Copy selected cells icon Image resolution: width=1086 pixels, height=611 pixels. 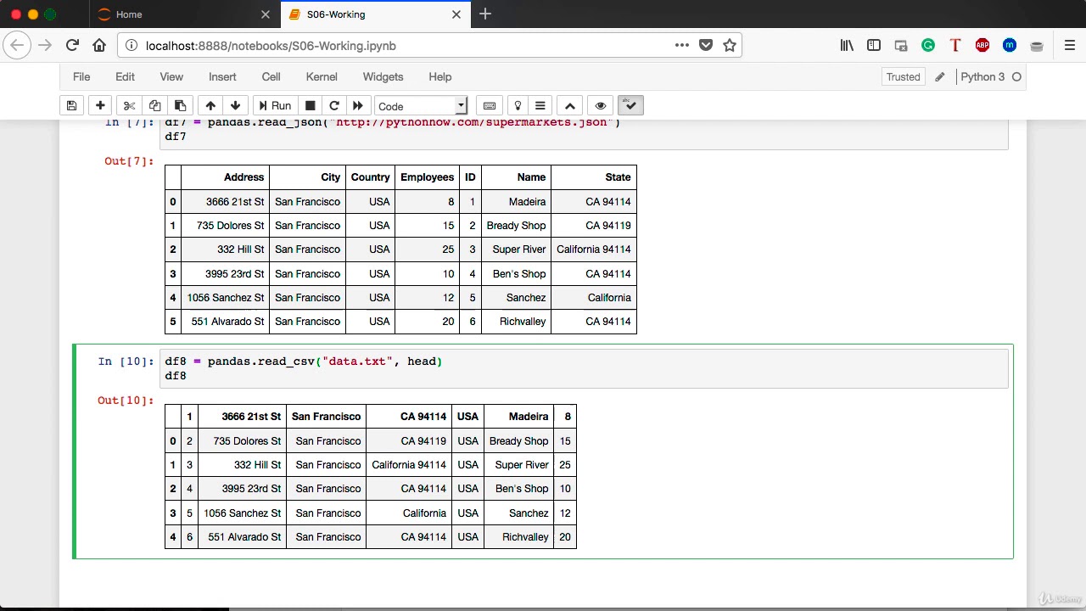click(x=154, y=106)
